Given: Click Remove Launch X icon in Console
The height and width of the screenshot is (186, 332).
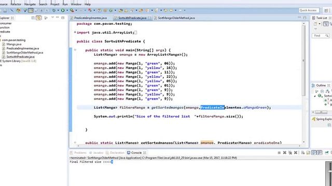Looking at the screenshot, I should (x=285, y=152).
